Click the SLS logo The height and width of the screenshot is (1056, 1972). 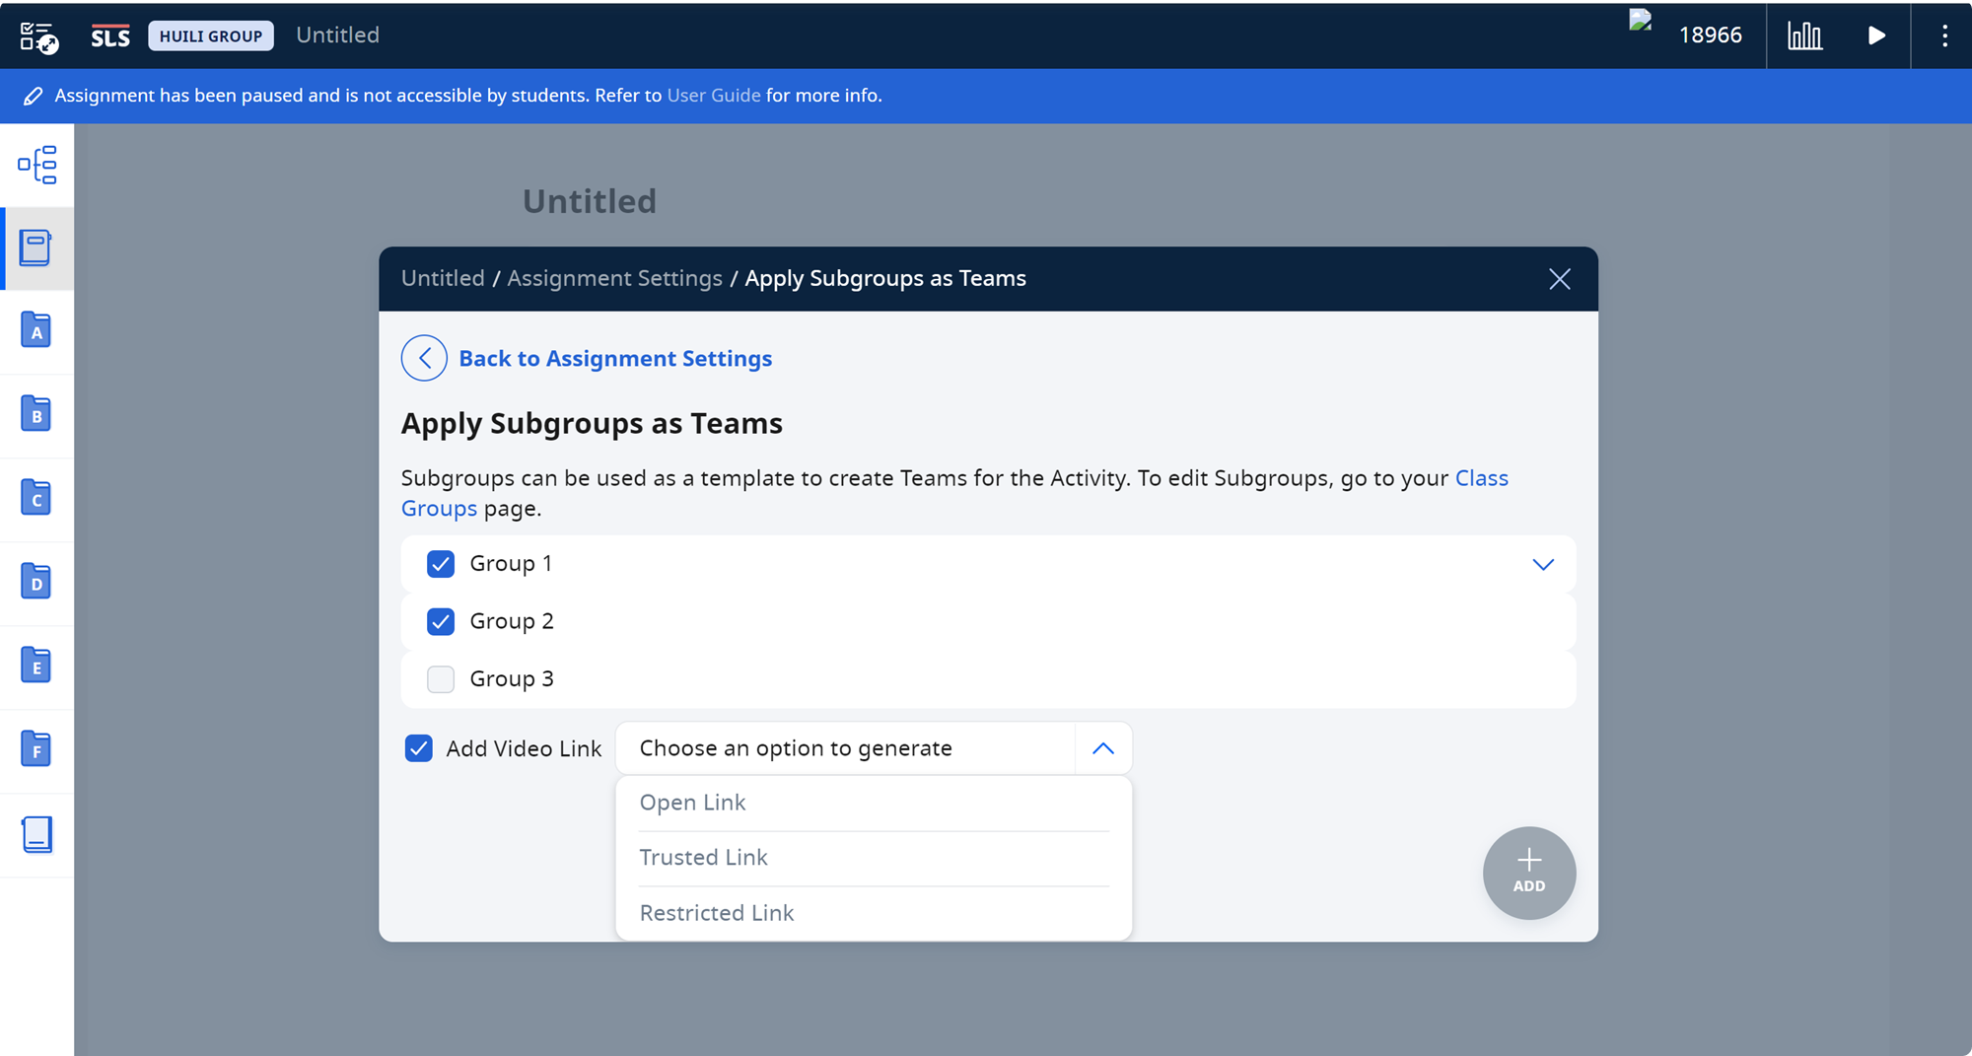tap(110, 36)
